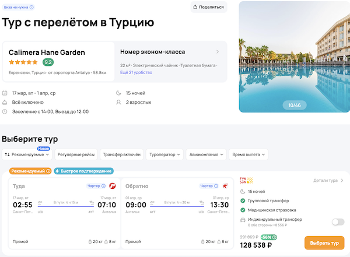
Task: Open Рекомендуемые sort dropdown
Action: tap(27, 154)
